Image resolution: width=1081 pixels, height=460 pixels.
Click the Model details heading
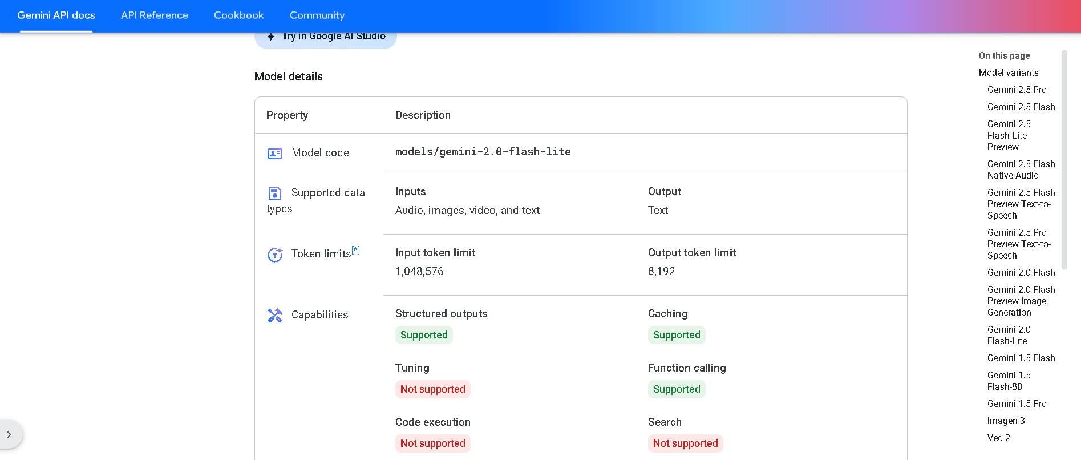(x=289, y=76)
